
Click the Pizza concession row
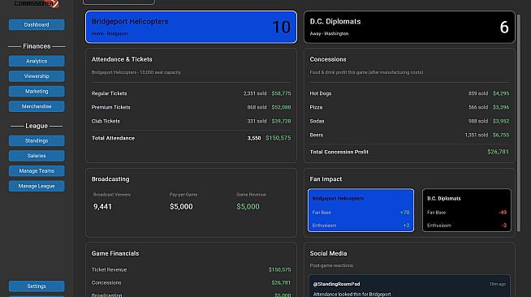click(x=409, y=107)
